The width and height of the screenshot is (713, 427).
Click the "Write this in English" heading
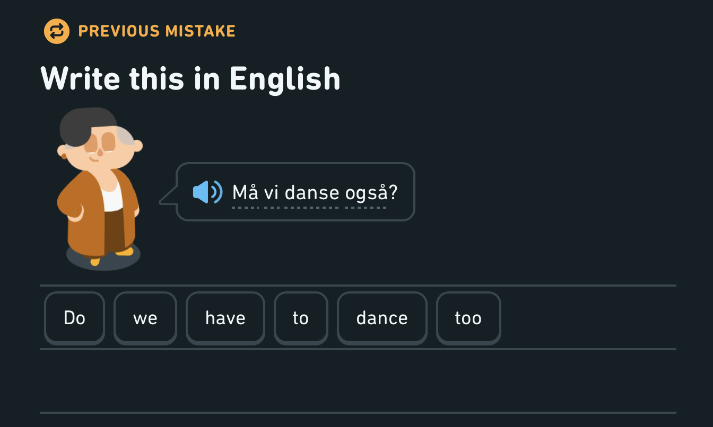[x=190, y=78]
